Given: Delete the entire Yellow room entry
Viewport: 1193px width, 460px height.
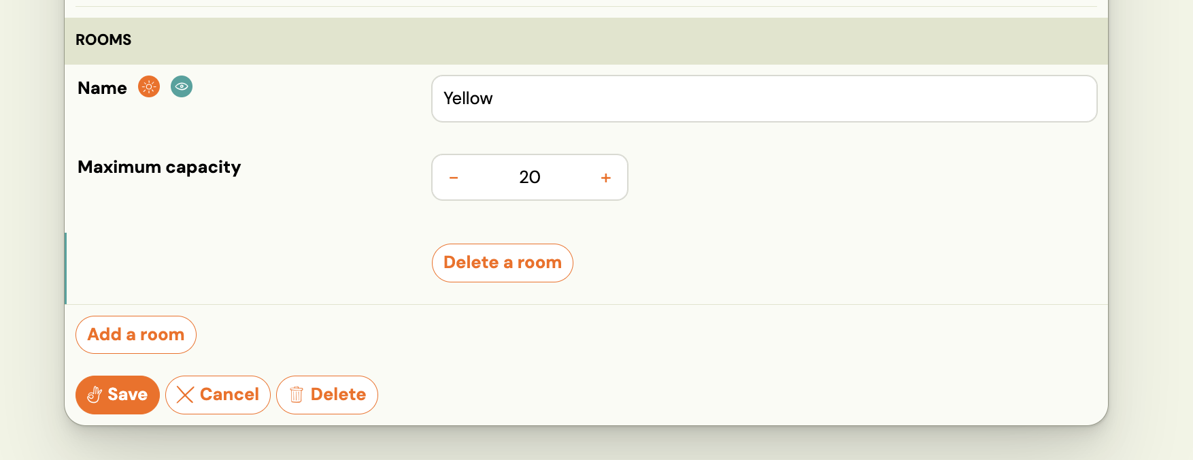Looking at the screenshot, I should point(326,395).
